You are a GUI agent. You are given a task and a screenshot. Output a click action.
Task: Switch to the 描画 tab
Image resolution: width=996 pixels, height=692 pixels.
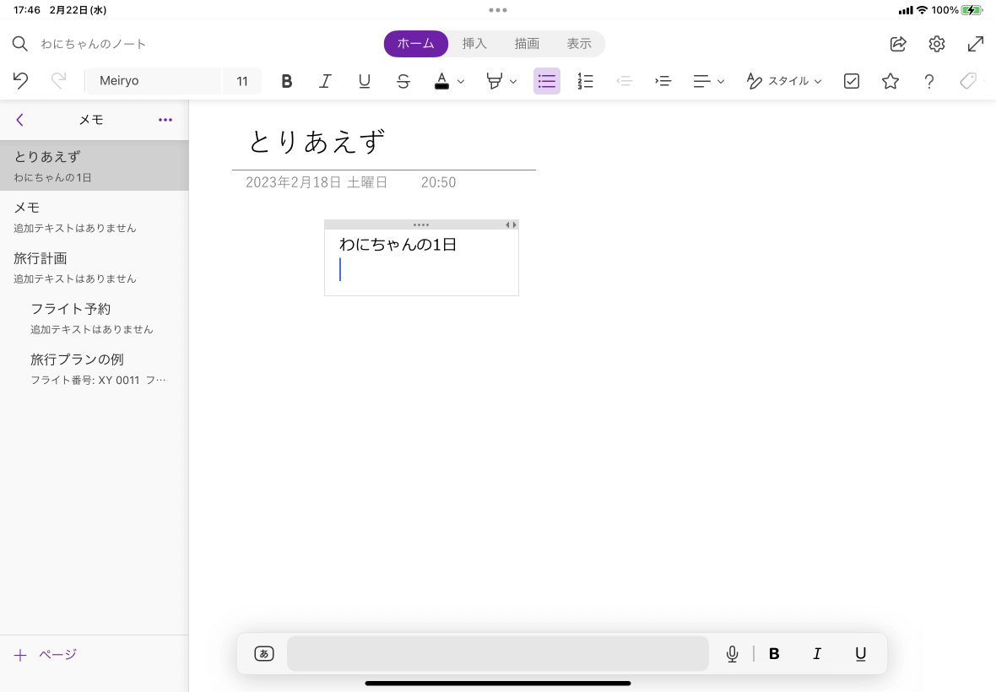click(527, 44)
